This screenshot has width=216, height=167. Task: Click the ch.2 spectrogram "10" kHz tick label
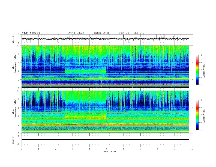pos(19,91)
